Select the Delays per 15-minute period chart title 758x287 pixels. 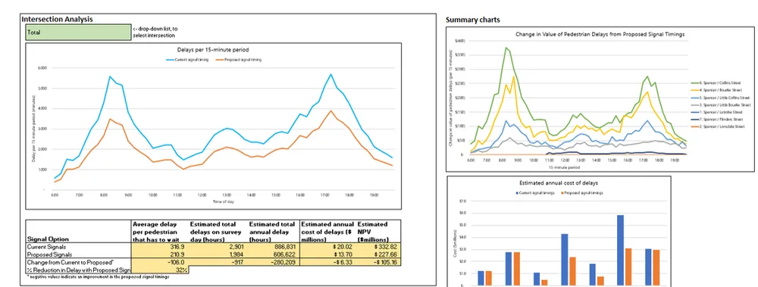click(213, 50)
